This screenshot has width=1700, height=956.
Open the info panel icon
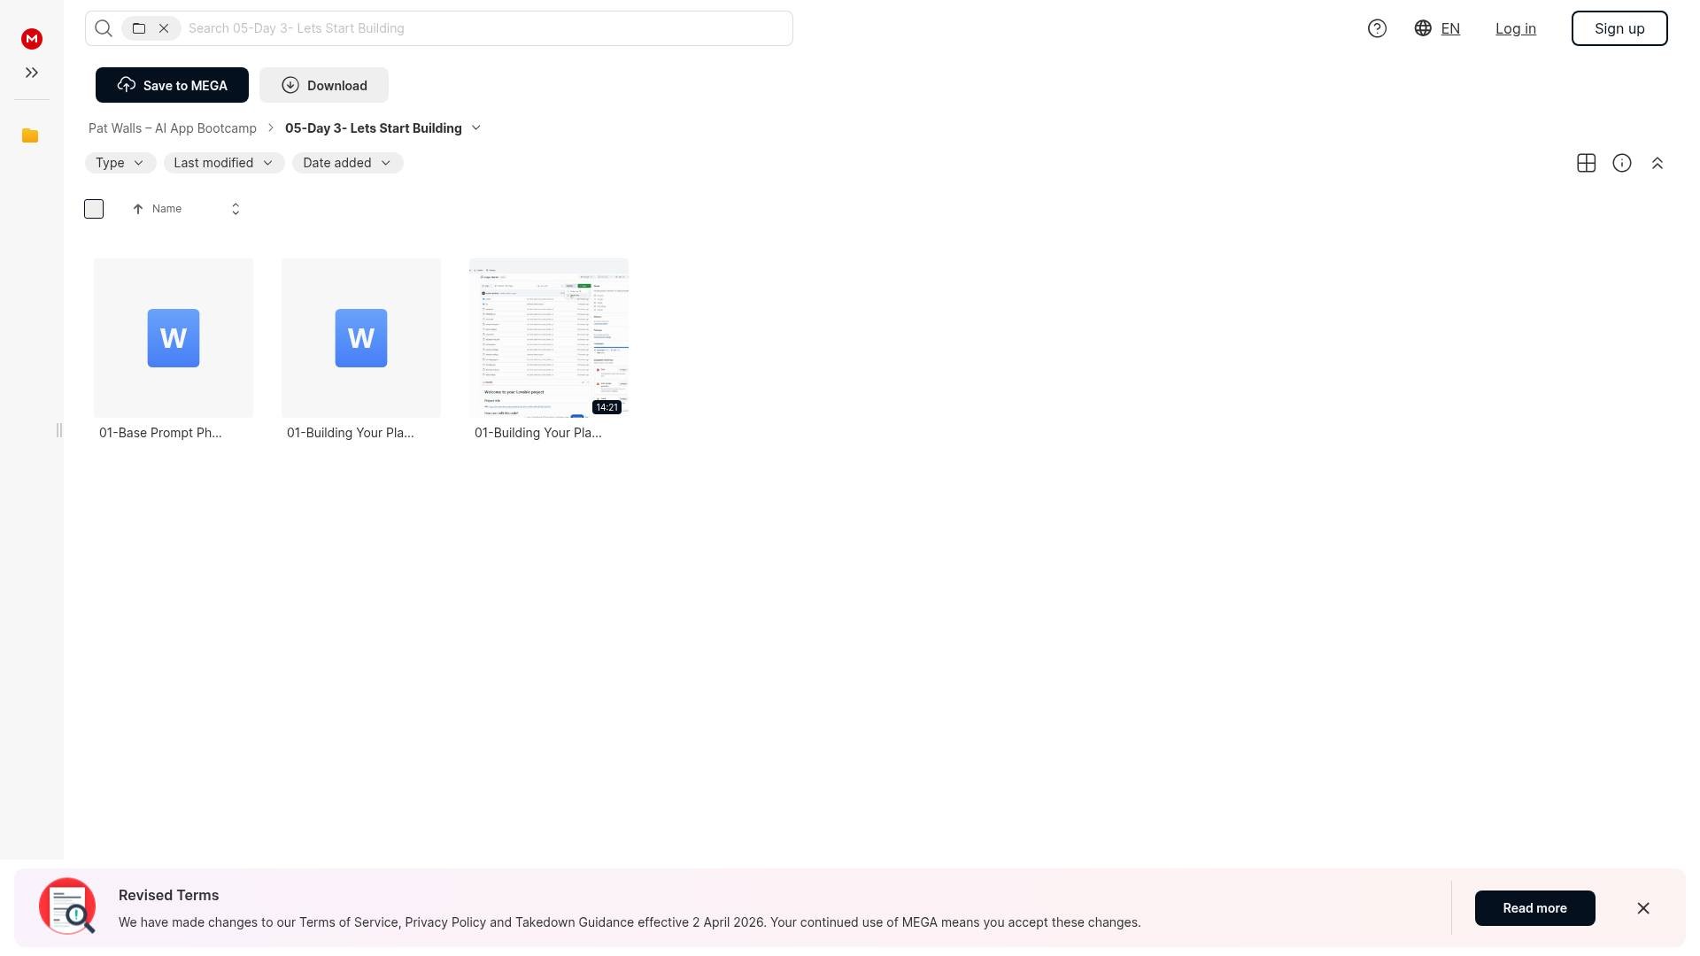tap(1621, 163)
